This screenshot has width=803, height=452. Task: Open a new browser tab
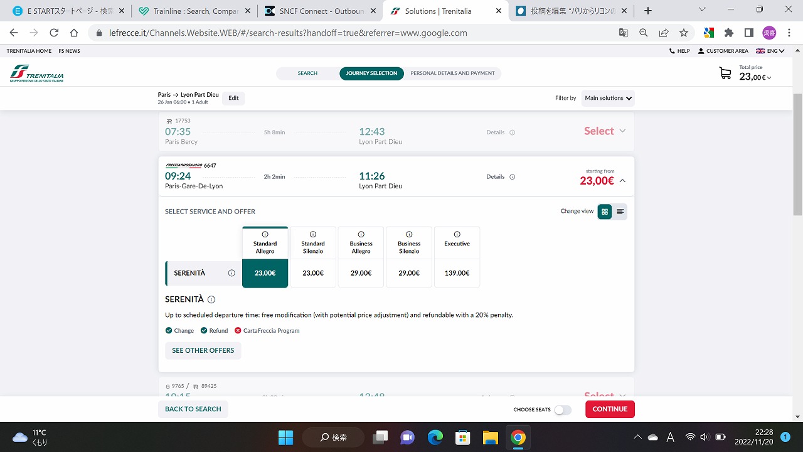pyautogui.click(x=648, y=11)
